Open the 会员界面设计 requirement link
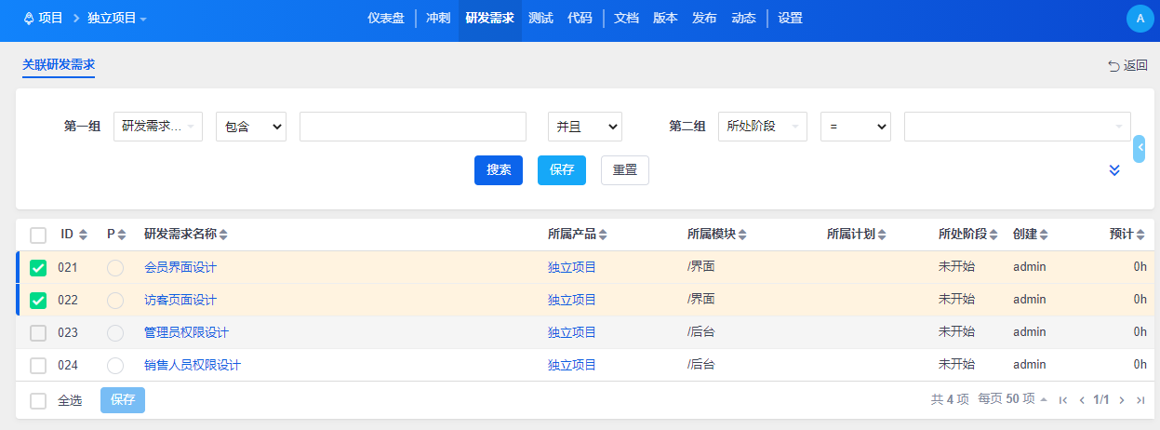Viewport: 1160px width, 430px height. 180,268
